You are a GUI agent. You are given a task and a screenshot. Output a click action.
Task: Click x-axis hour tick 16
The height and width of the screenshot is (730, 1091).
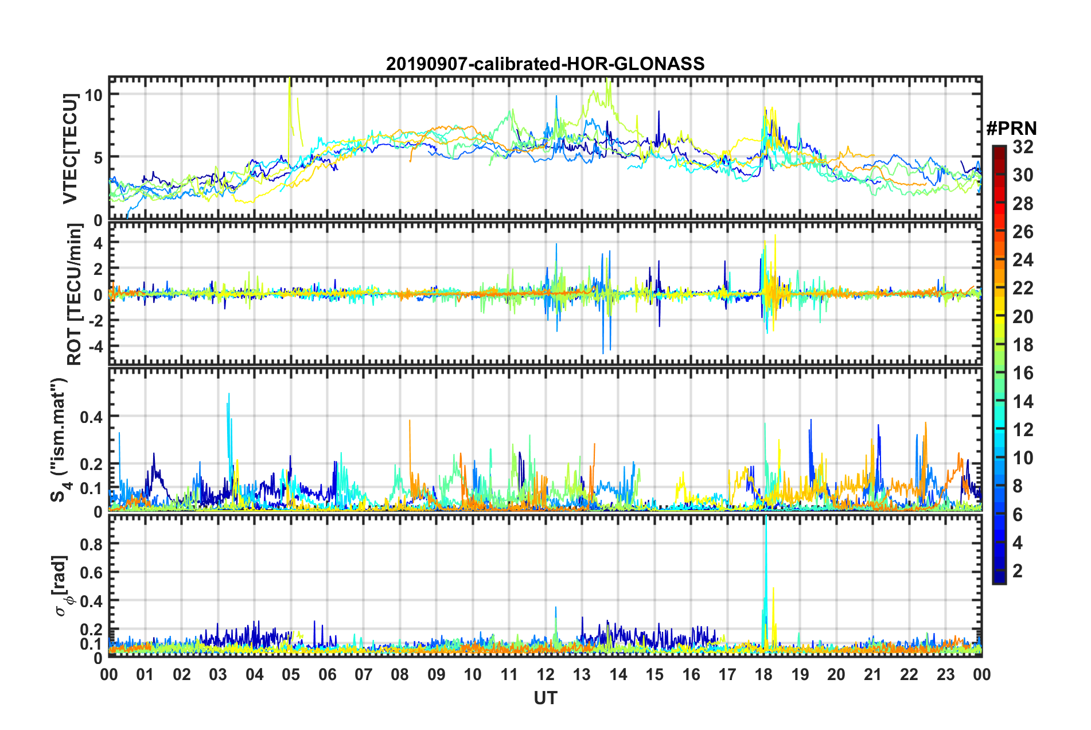[691, 674]
